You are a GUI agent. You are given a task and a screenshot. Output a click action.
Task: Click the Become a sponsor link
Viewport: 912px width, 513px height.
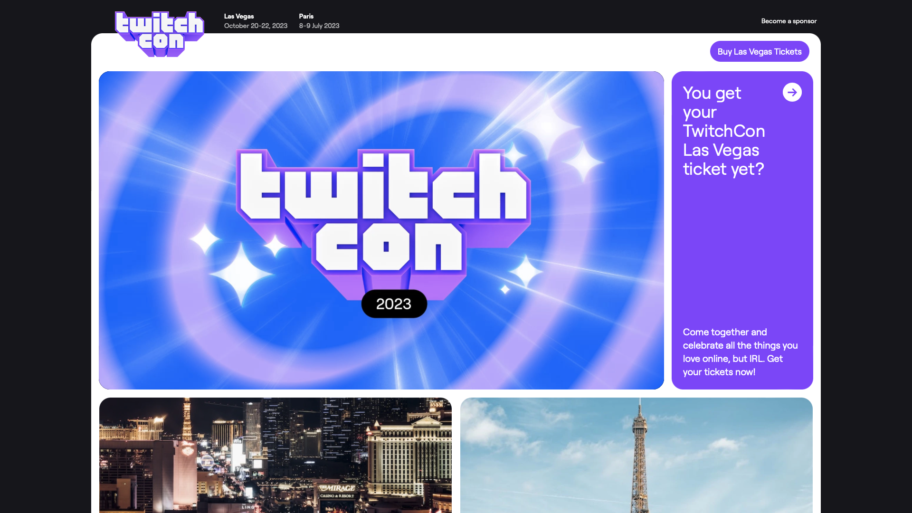(x=788, y=21)
